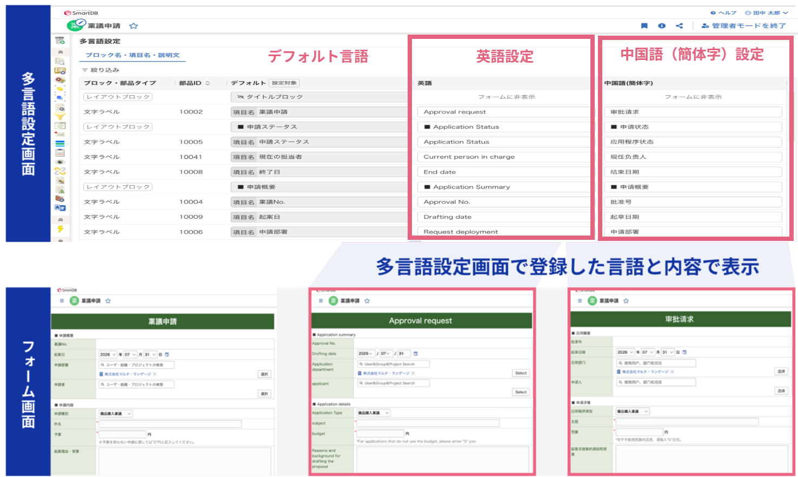798x477 pixels.
Task: Click the part ID cell 10009
Action: pos(191,217)
